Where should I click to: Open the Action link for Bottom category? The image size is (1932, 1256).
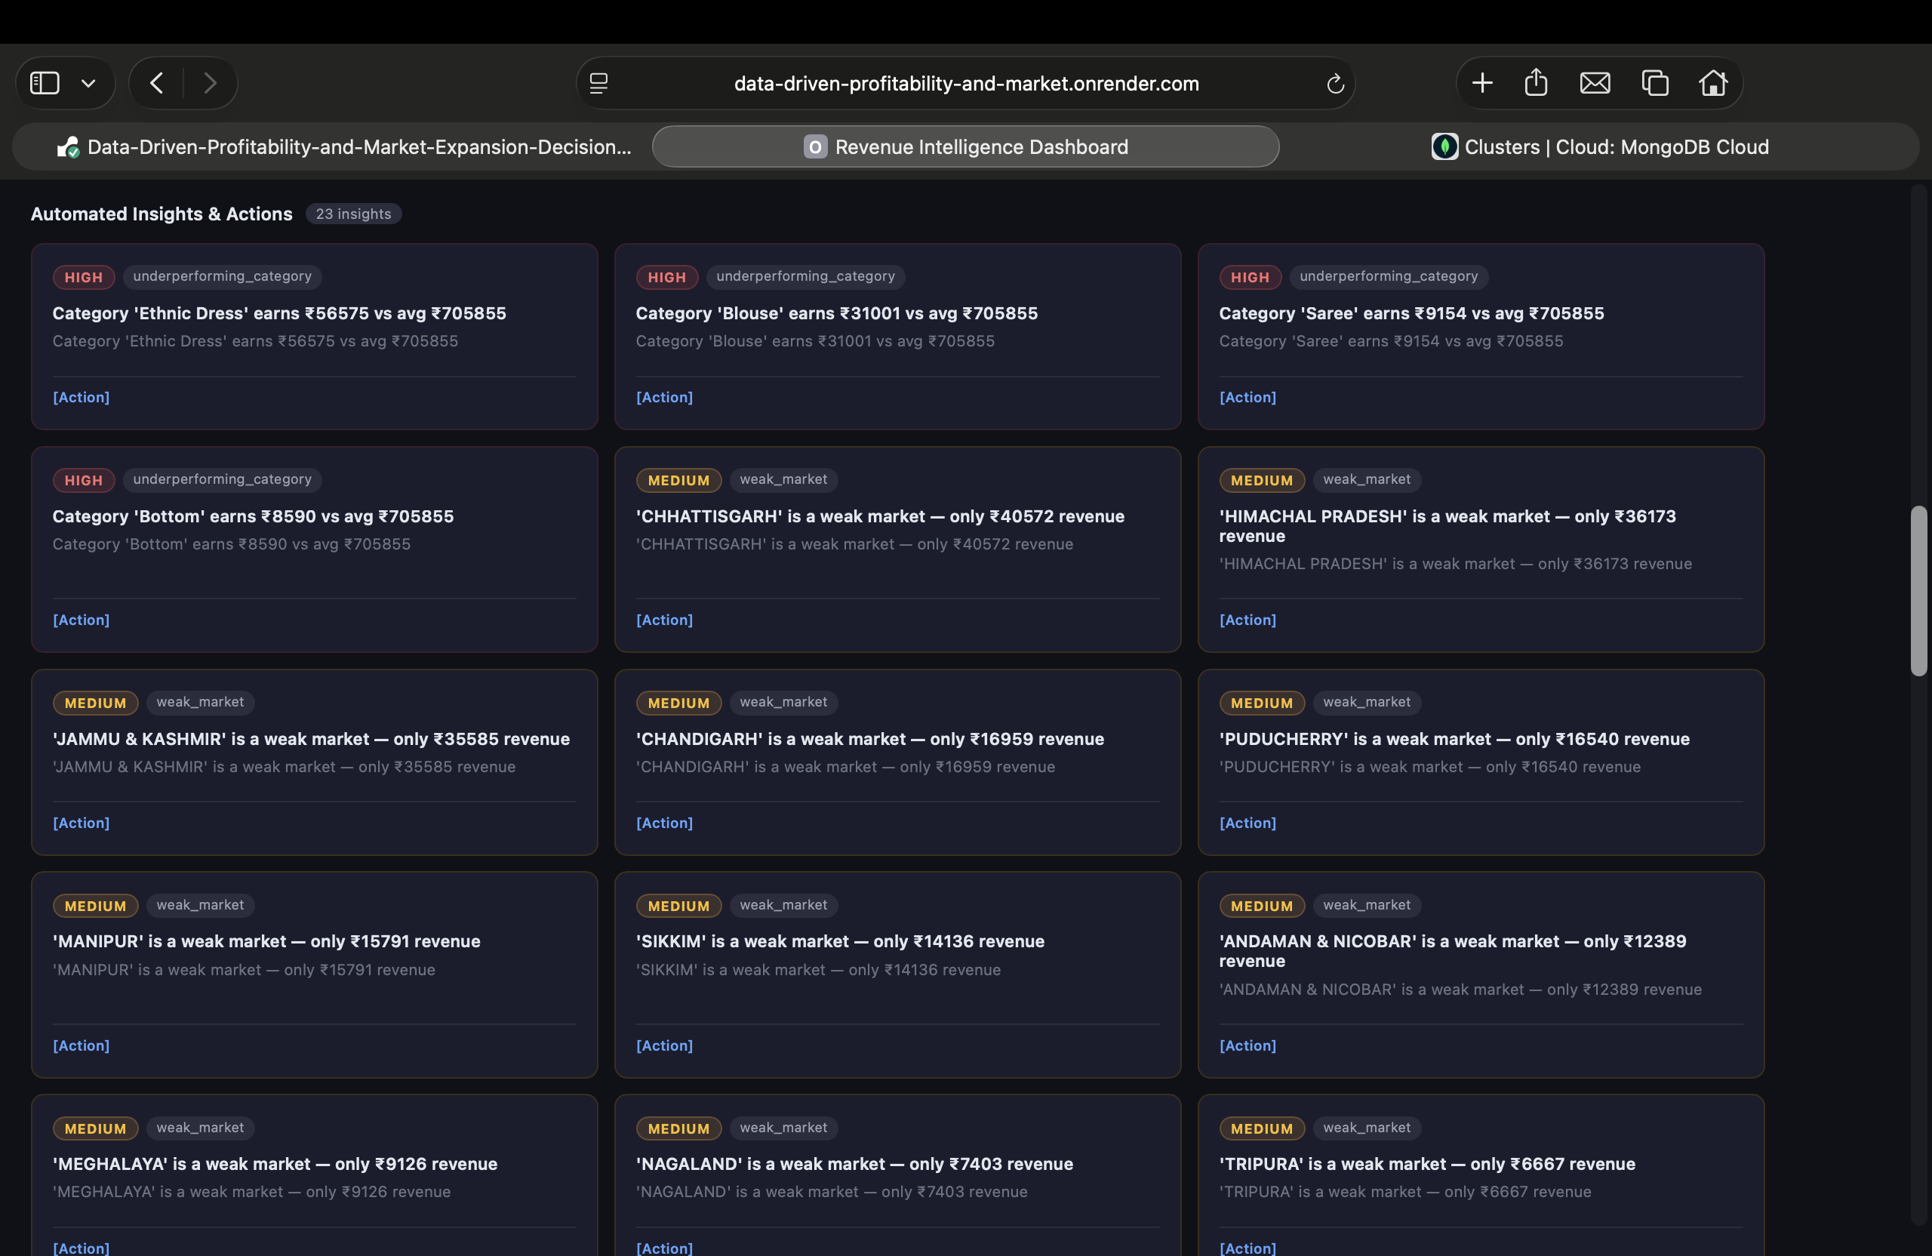pos(82,620)
